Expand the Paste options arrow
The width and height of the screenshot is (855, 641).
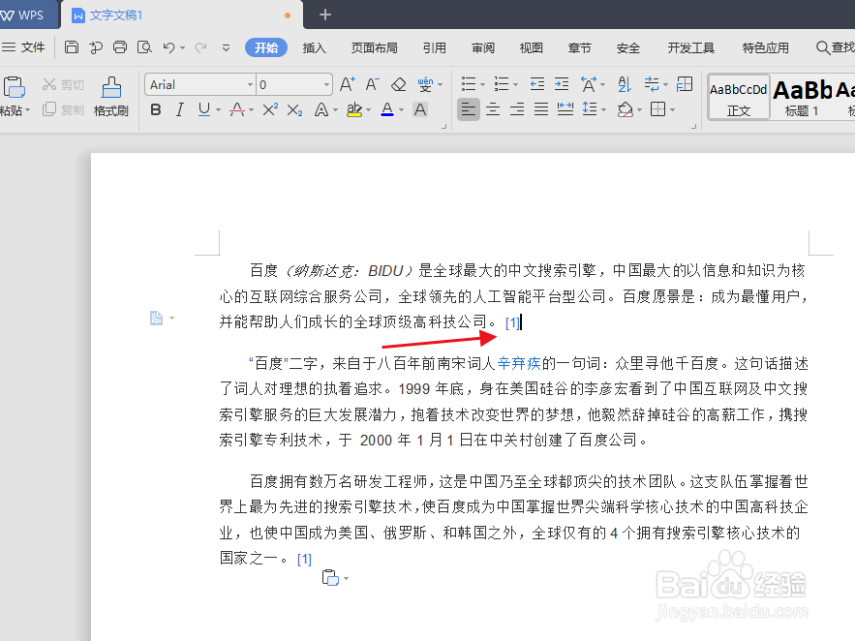point(27,110)
